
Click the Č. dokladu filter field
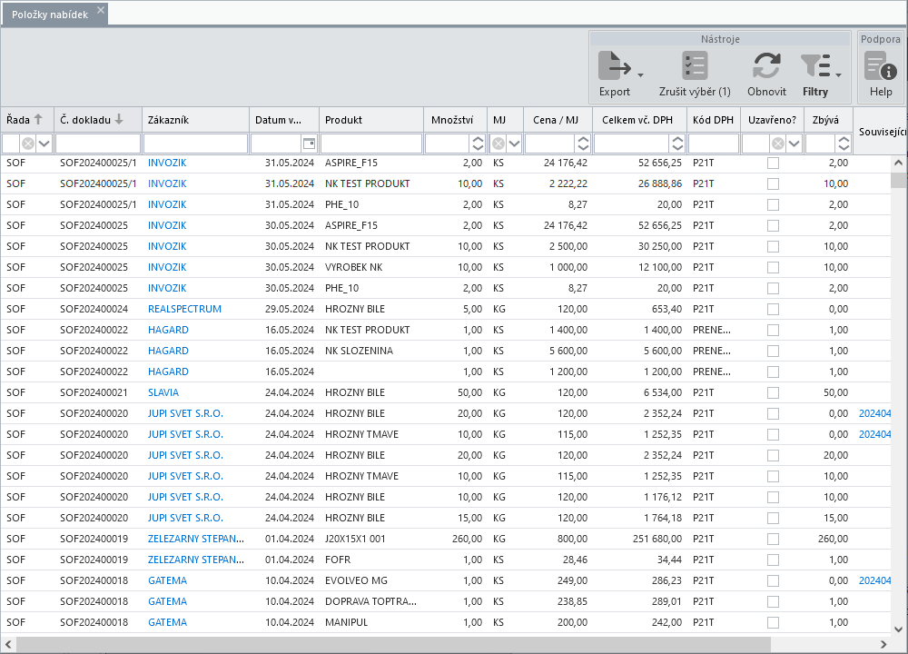[x=98, y=144]
